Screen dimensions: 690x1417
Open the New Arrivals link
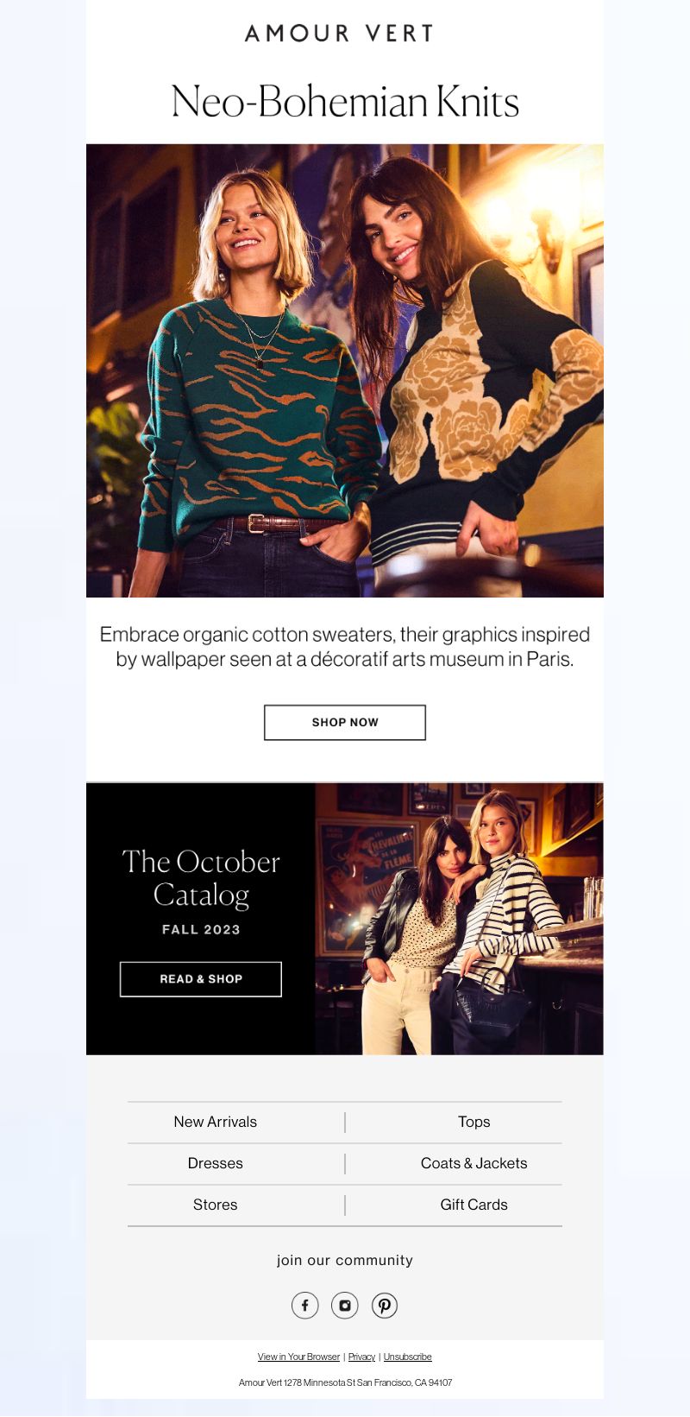click(x=216, y=1122)
